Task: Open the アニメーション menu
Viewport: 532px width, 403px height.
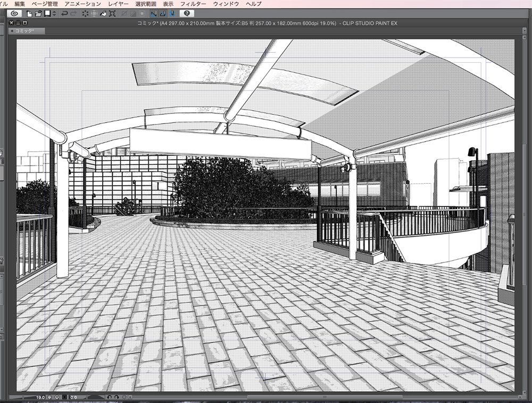Action: click(82, 4)
